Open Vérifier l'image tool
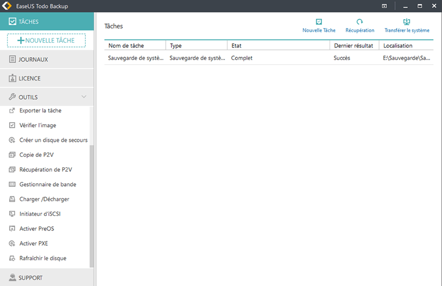 click(38, 126)
